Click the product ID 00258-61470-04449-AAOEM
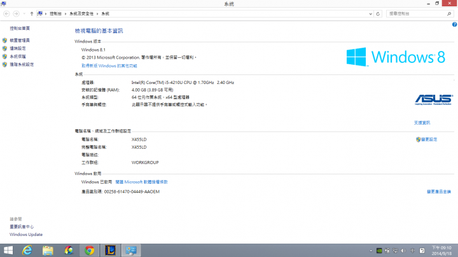Image resolution: width=458 pixels, height=257 pixels. click(132, 192)
